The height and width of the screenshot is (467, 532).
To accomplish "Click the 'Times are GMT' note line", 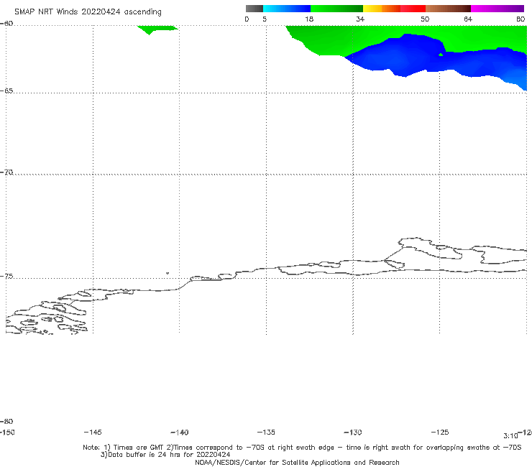I will 302,448.
